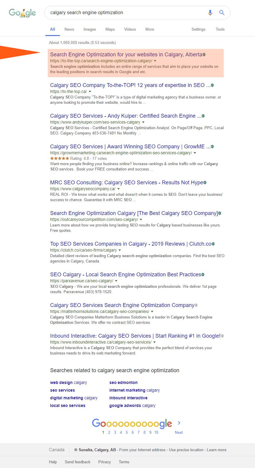Image resolution: width=255 pixels, height=468 pixels.
Task: Open Inbound Interactive Calgary SEO Services result
Action: tap(135, 336)
